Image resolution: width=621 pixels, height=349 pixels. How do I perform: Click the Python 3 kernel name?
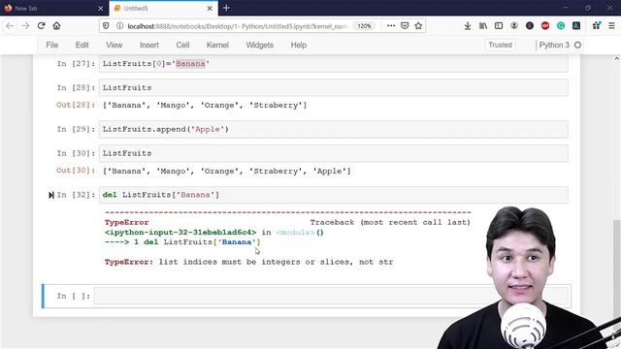point(554,46)
